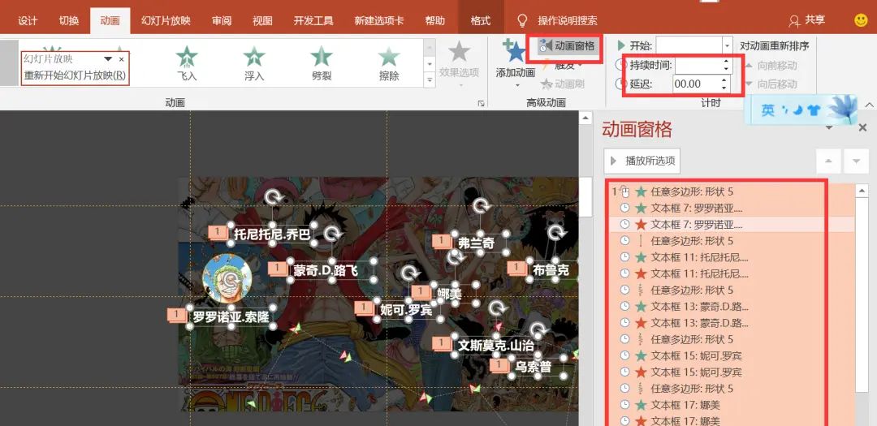
Task: Select the 浮入 float-in animation effect
Action: tap(254, 64)
